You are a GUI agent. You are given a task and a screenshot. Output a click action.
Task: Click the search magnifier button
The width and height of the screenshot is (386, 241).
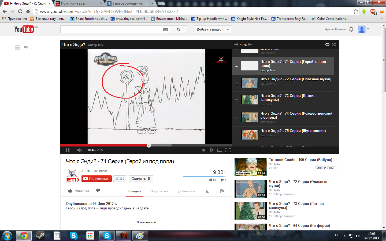179,29
